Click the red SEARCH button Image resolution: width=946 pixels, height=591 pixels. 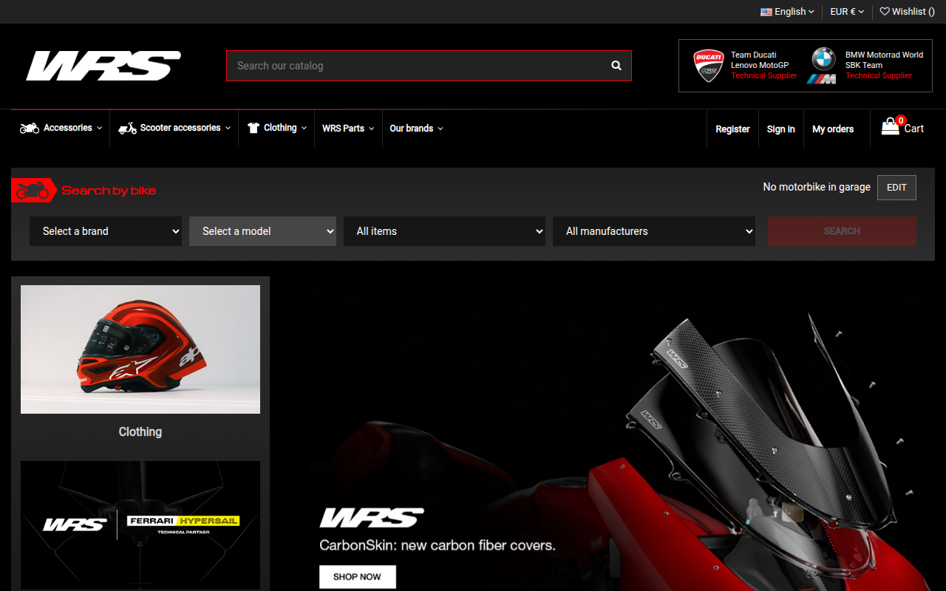(x=842, y=231)
